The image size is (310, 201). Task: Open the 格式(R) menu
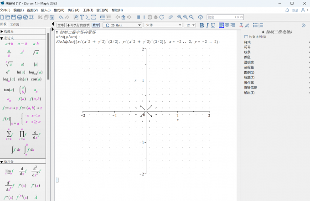click(x=59, y=10)
